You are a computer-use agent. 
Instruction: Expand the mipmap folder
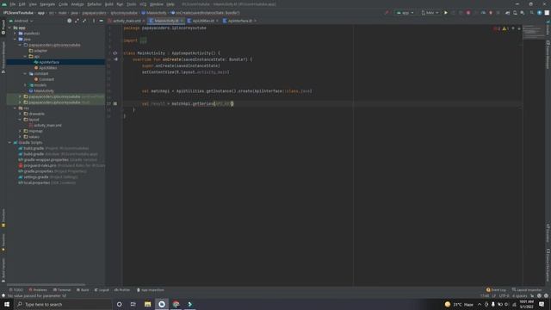20,131
